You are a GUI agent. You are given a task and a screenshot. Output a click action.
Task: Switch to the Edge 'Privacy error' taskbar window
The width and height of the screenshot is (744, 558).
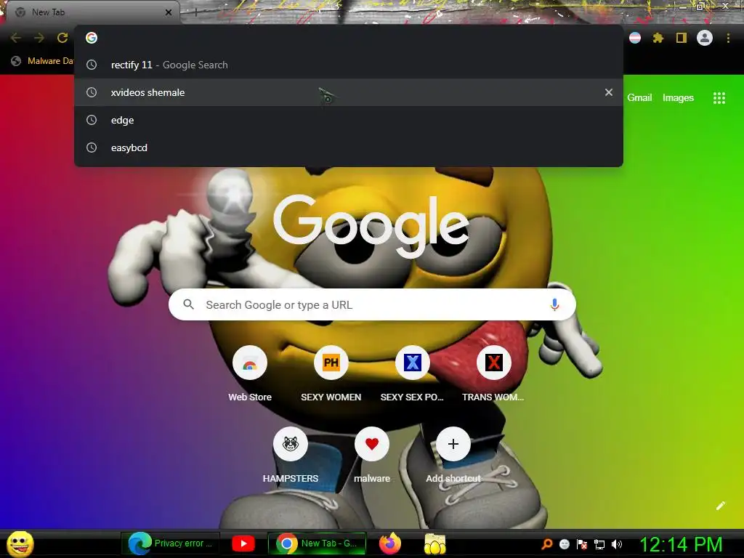[x=171, y=543]
